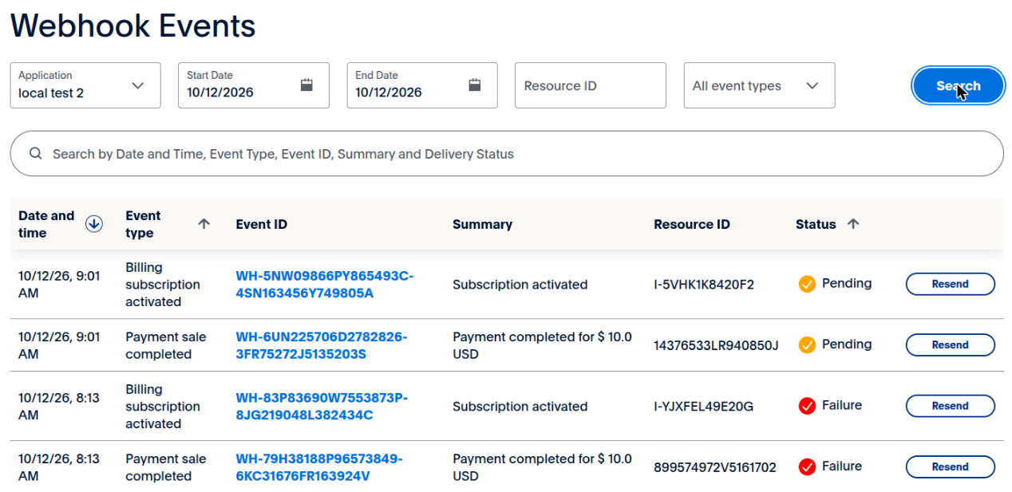This screenshot has width=1012, height=492.
Task: Focus the Resource ID input field
Action: (x=591, y=85)
